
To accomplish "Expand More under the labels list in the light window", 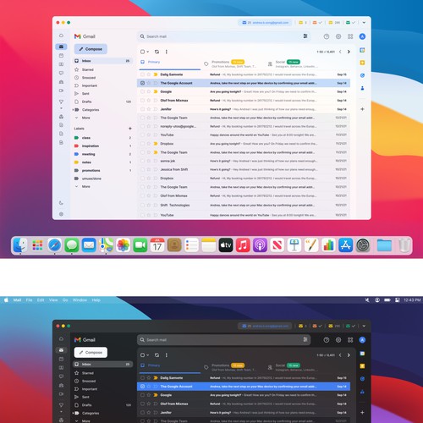I will click(76, 186).
